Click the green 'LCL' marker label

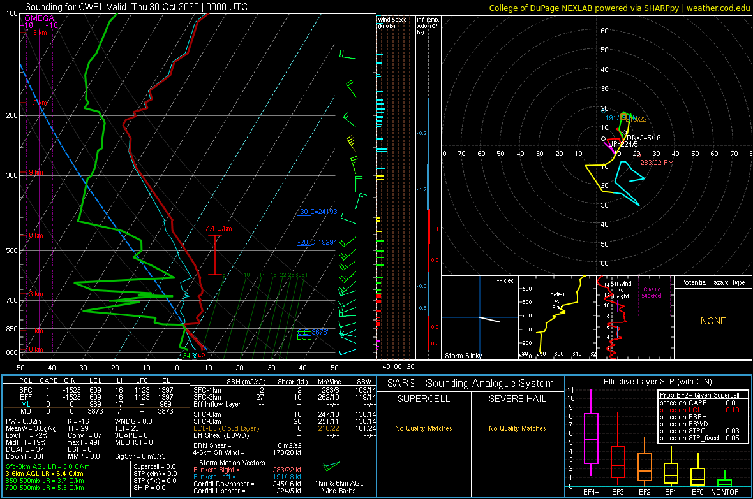pyautogui.click(x=304, y=337)
